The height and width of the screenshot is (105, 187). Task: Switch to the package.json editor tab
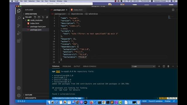[59, 10]
